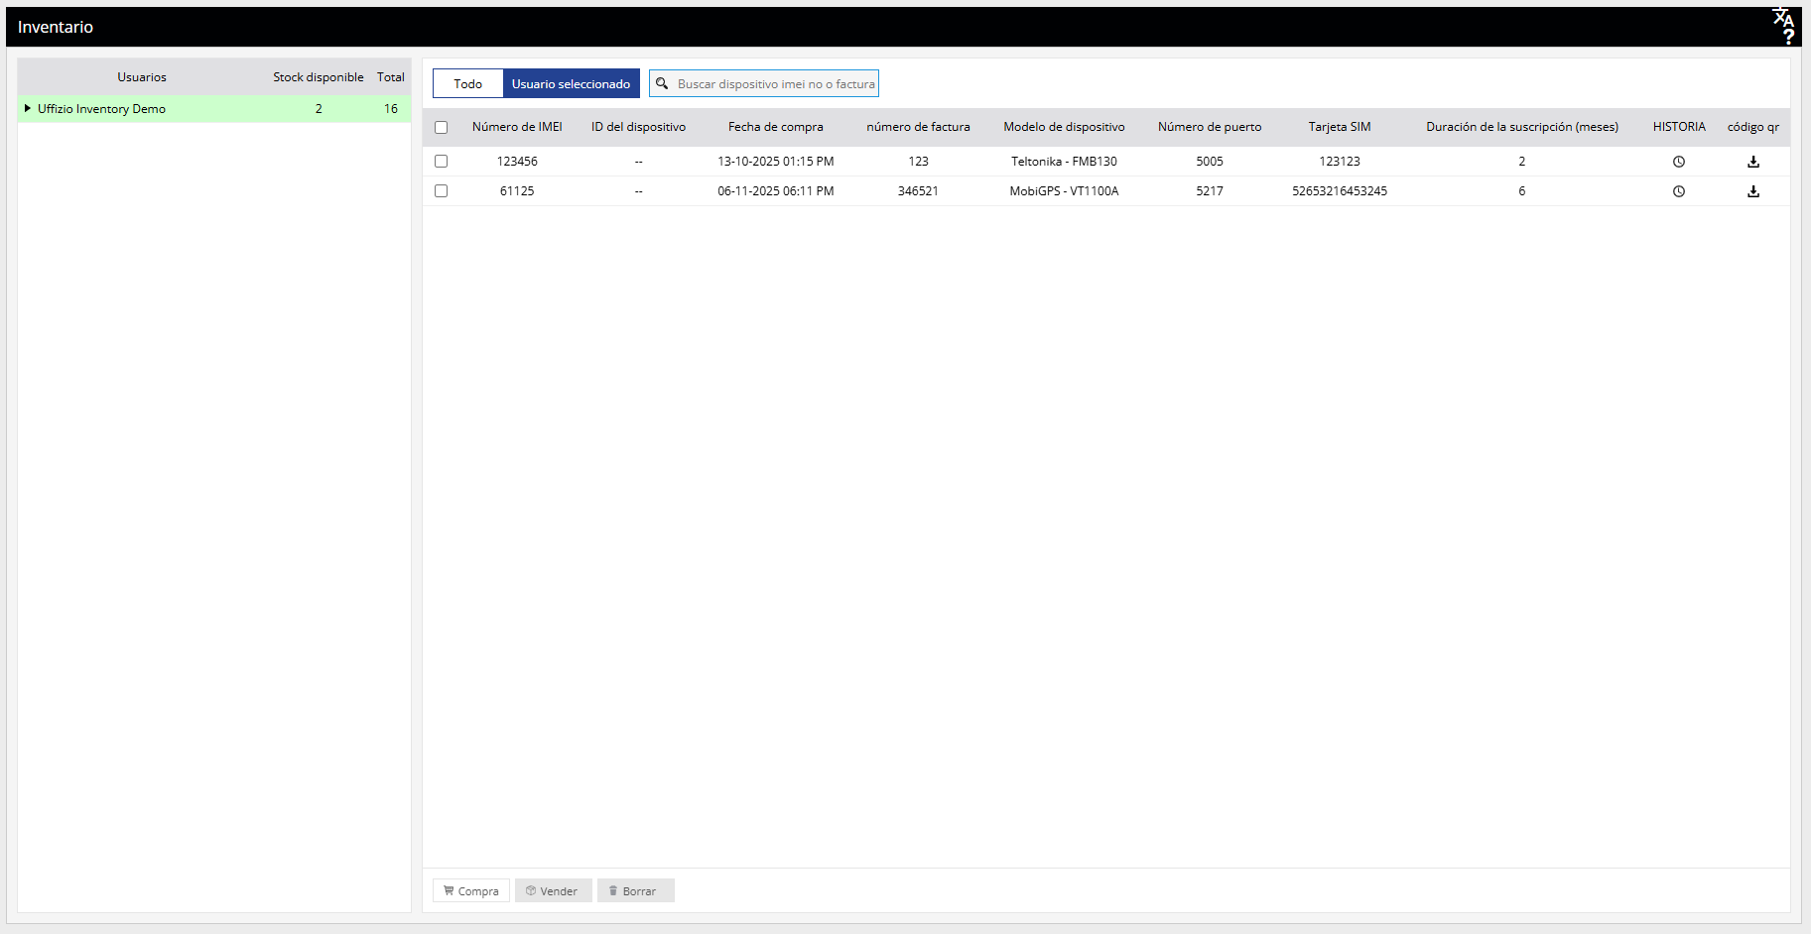Focus the device IMEI or invoice search field

775,84
